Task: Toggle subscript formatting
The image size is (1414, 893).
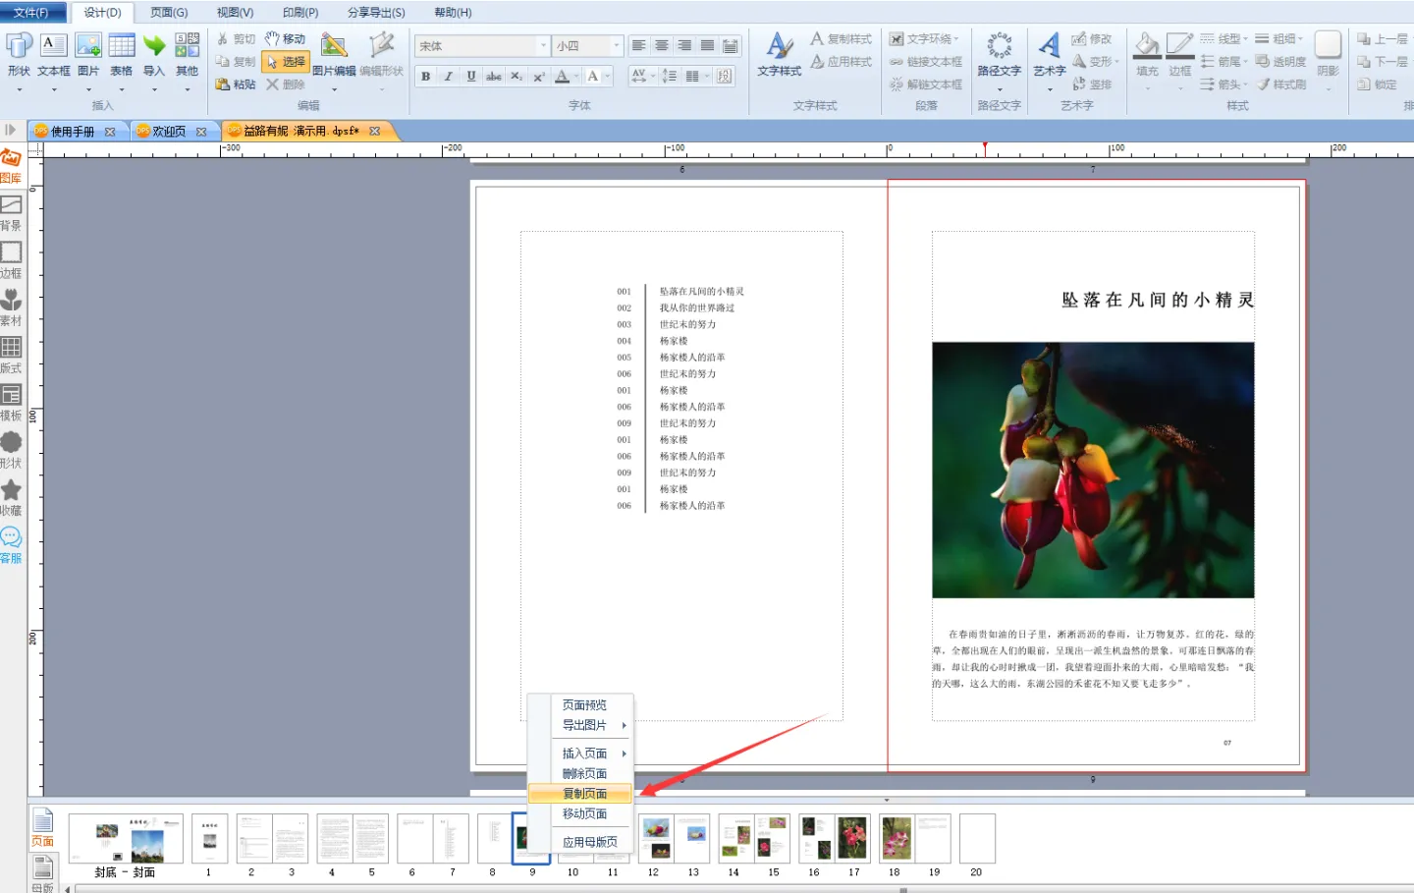Action: (517, 76)
